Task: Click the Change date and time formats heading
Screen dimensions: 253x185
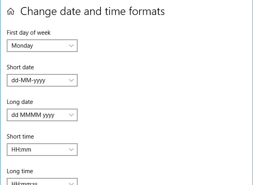Action: 93,11
